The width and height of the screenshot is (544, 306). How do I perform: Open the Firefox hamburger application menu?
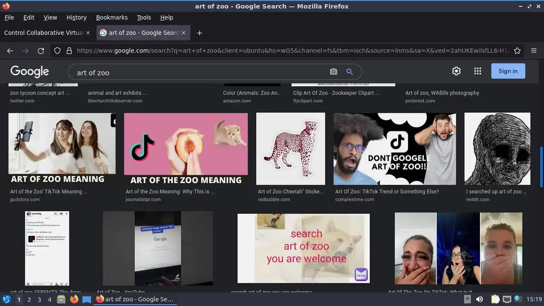coord(534,51)
